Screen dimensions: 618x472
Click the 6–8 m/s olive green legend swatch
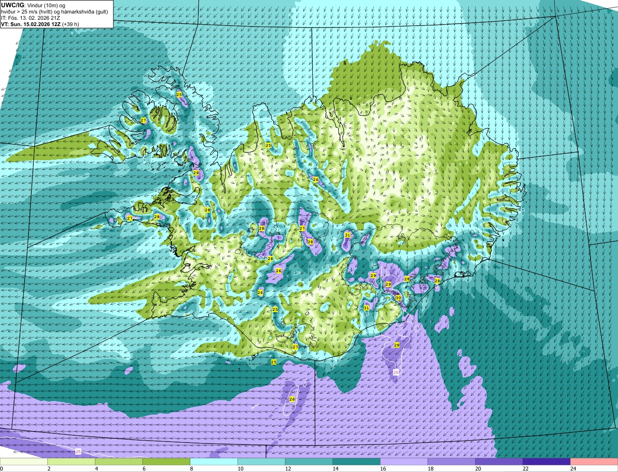coord(167,461)
